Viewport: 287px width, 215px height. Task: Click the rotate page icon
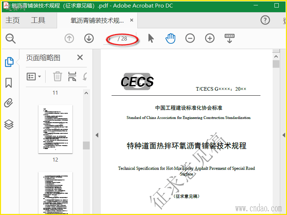85,76
